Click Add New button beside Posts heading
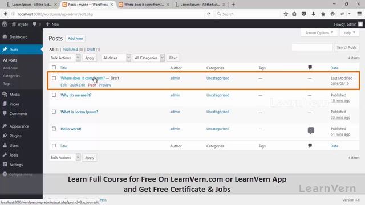 75,38
